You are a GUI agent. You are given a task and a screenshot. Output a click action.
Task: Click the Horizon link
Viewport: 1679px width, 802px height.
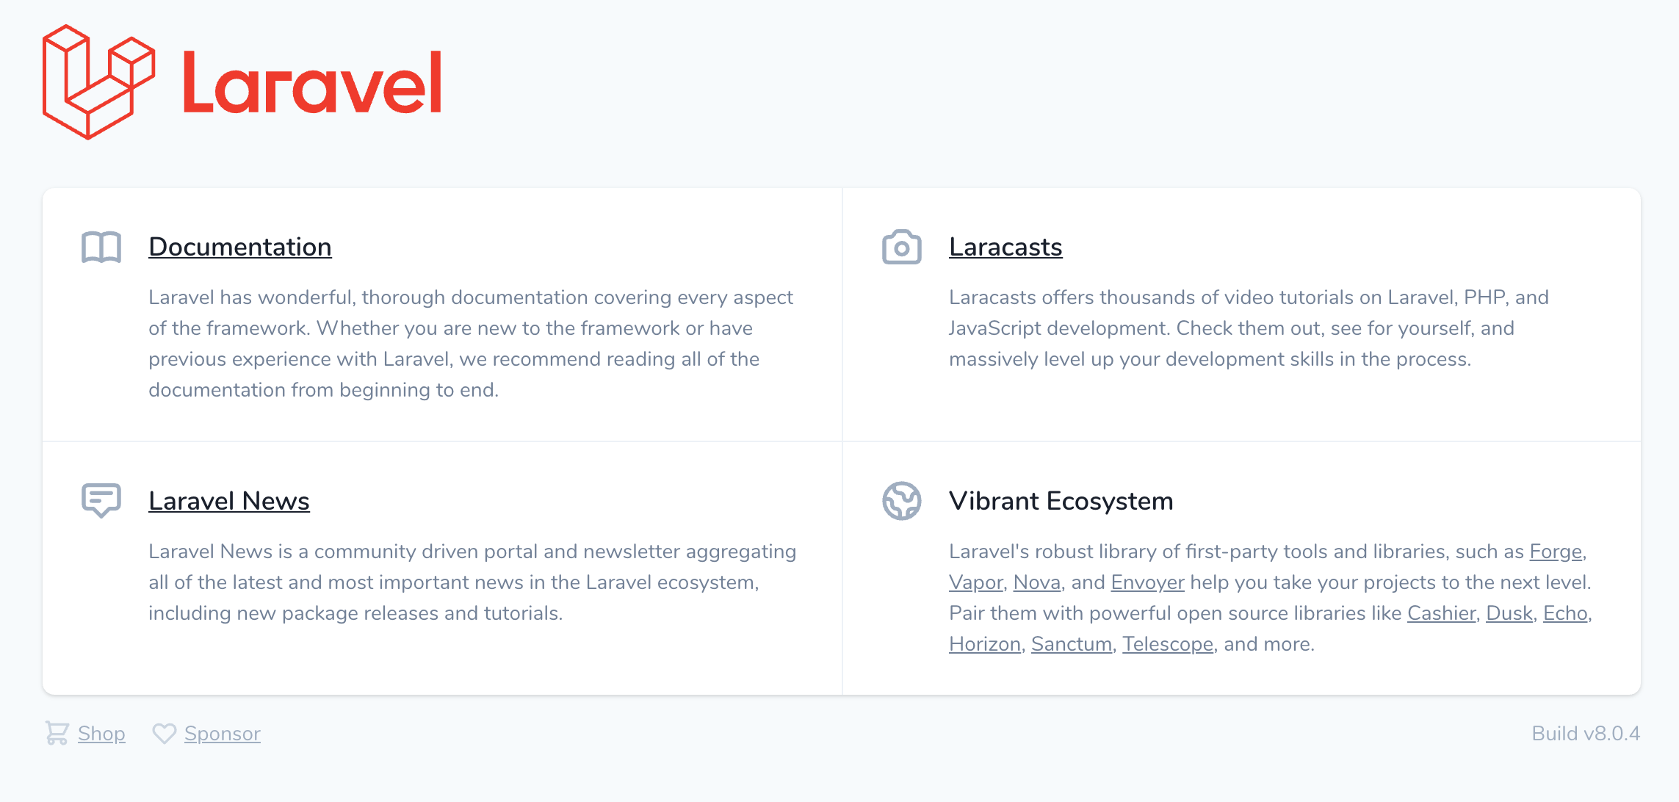point(984,643)
